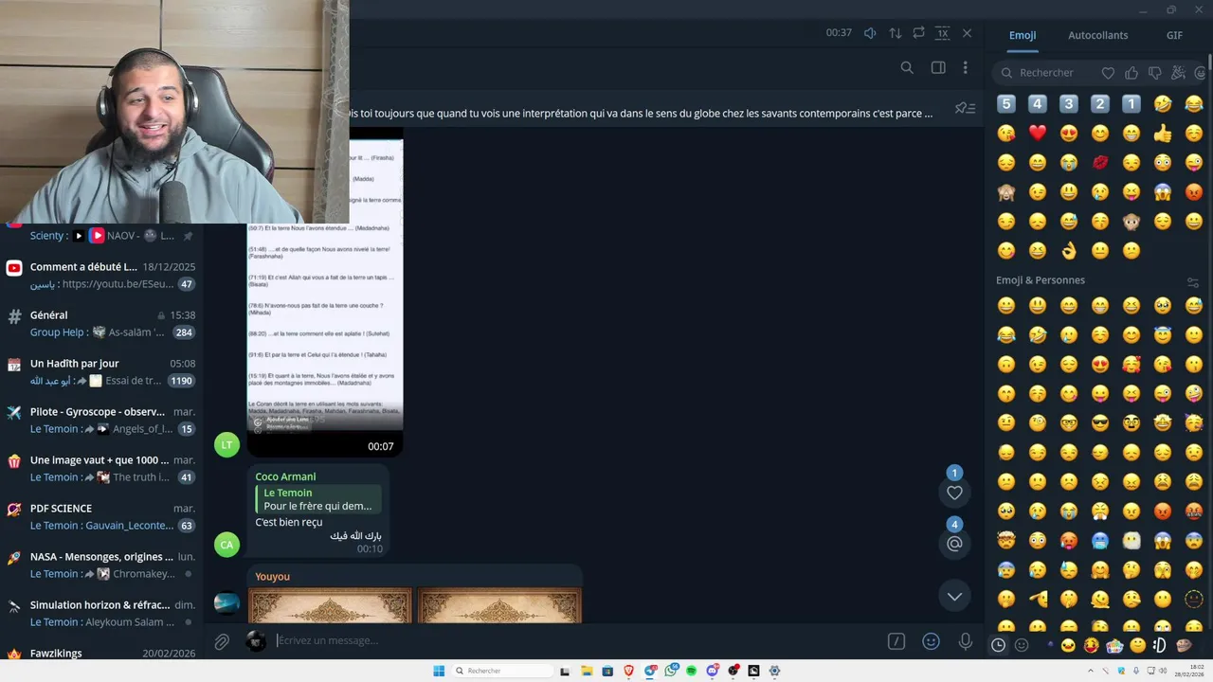
Task: Open Coco Armani sender name
Action: (x=285, y=476)
